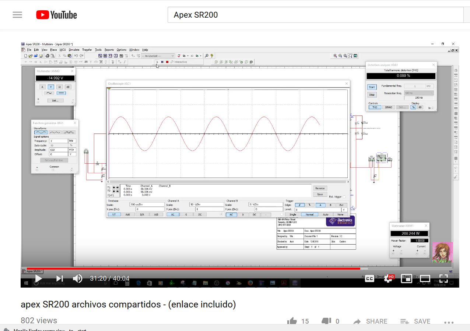Click the SHARE button

(370, 321)
